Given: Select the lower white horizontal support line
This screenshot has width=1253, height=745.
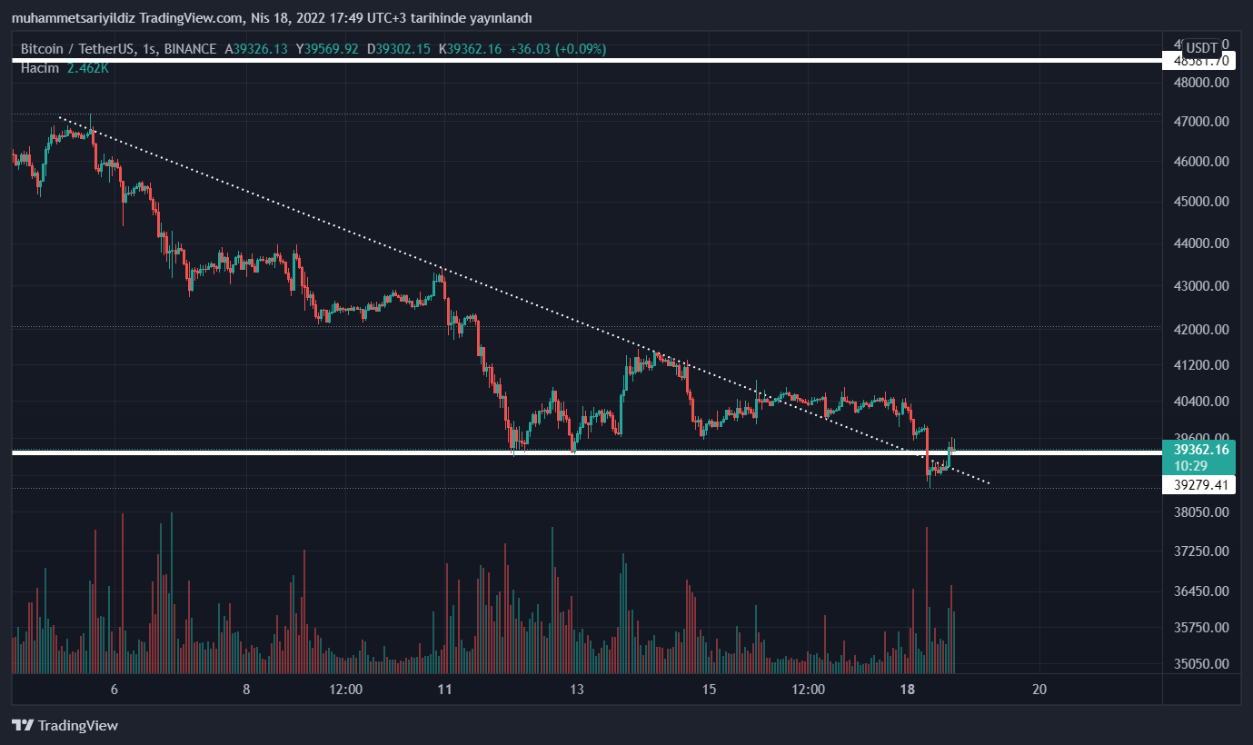Looking at the screenshot, I should pyautogui.click(x=363, y=452).
